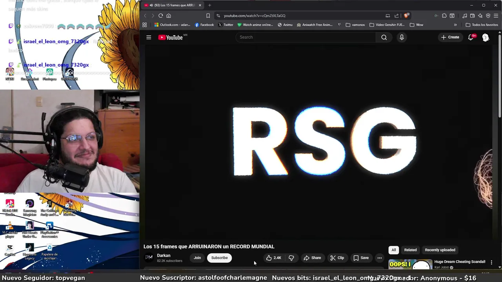Open more actions menu beside Save
502x282 pixels.
379,258
